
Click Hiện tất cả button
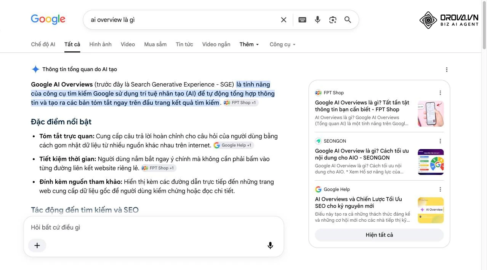[x=379, y=235]
